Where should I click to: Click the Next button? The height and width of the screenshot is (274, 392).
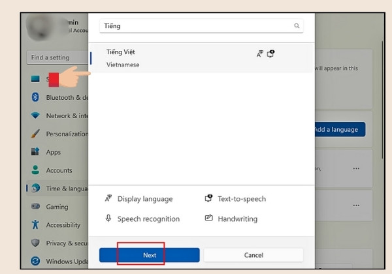click(x=150, y=255)
